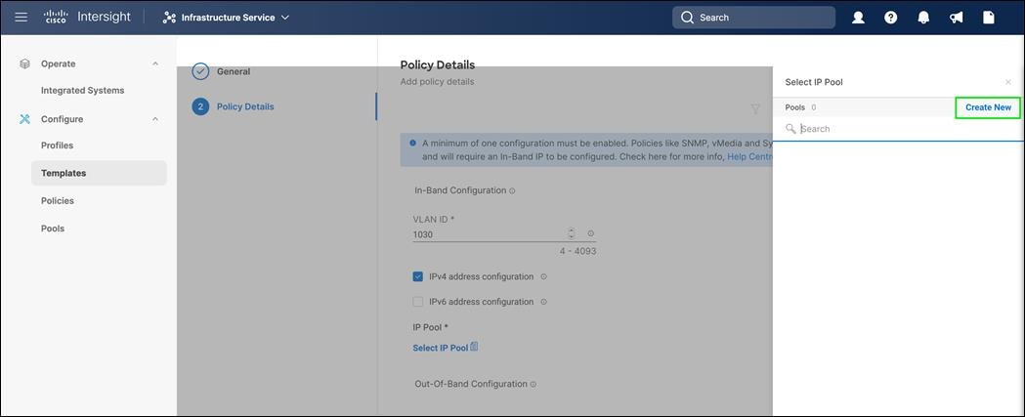
Task: Open Policies in sidebar
Action: [x=58, y=200]
